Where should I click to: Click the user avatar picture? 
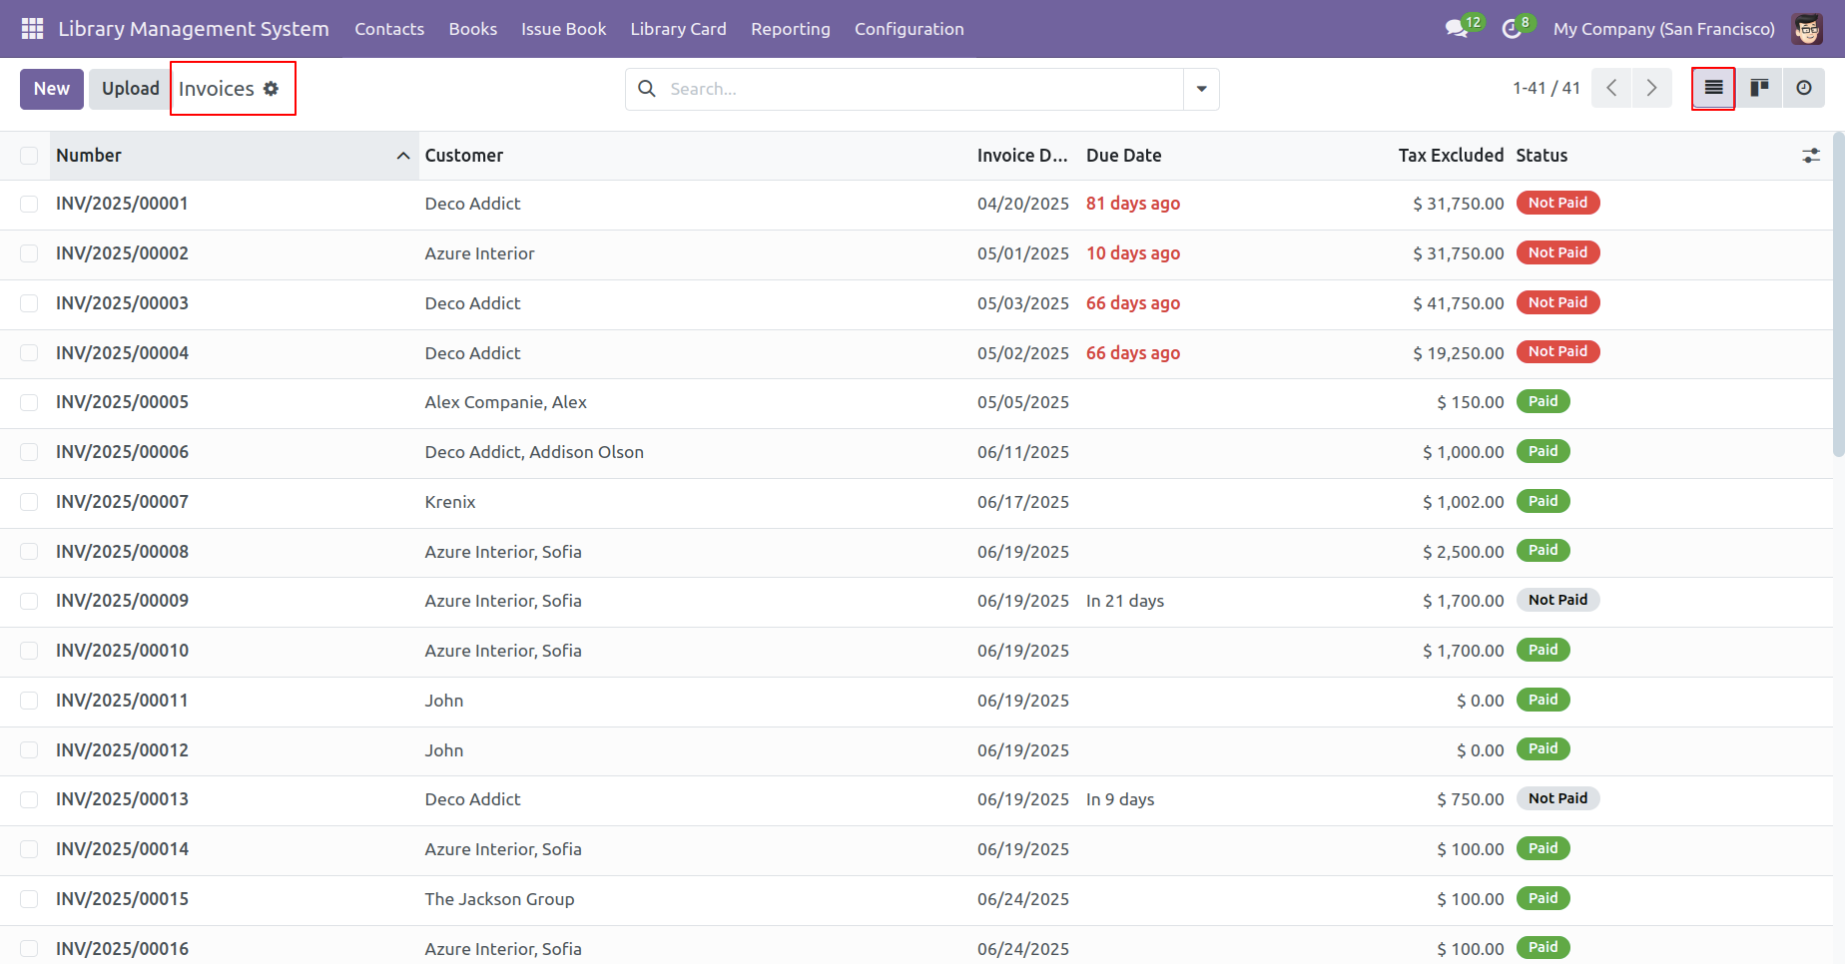tap(1807, 29)
